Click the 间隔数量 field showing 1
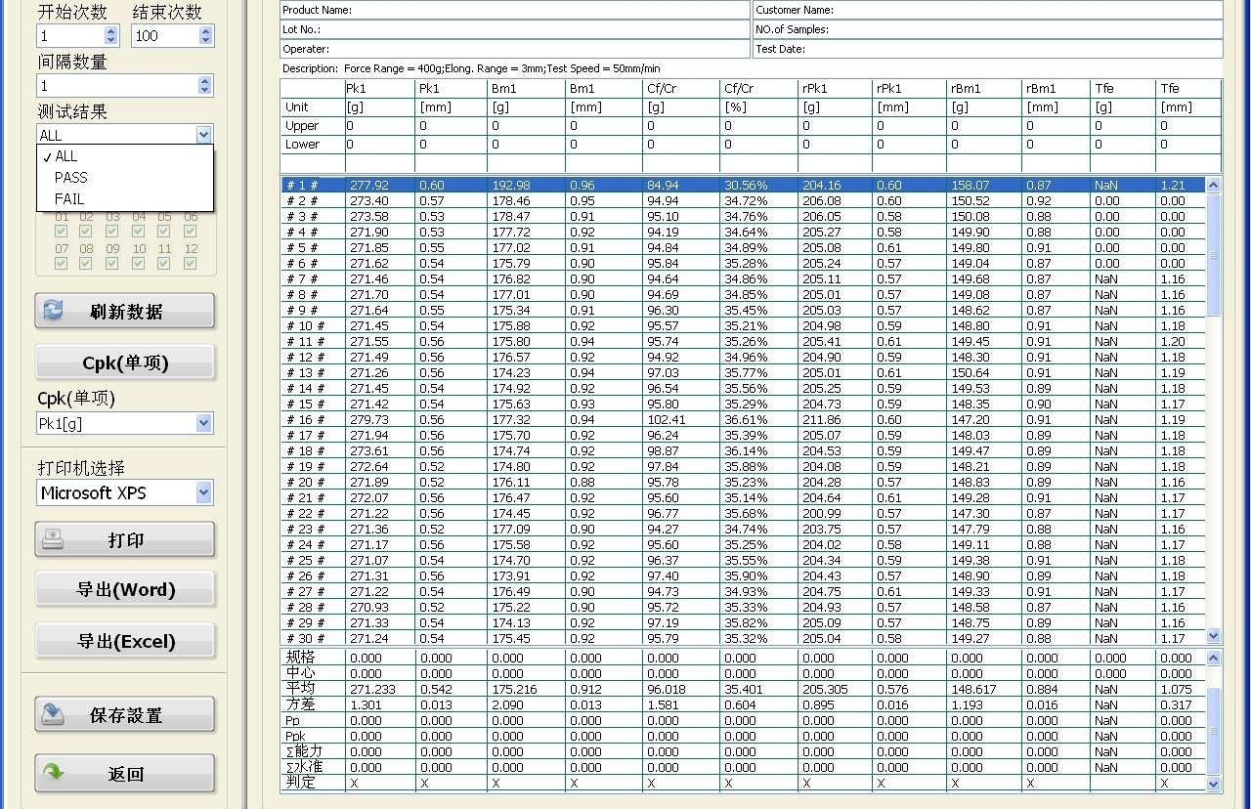The height and width of the screenshot is (809, 1251). 117,86
